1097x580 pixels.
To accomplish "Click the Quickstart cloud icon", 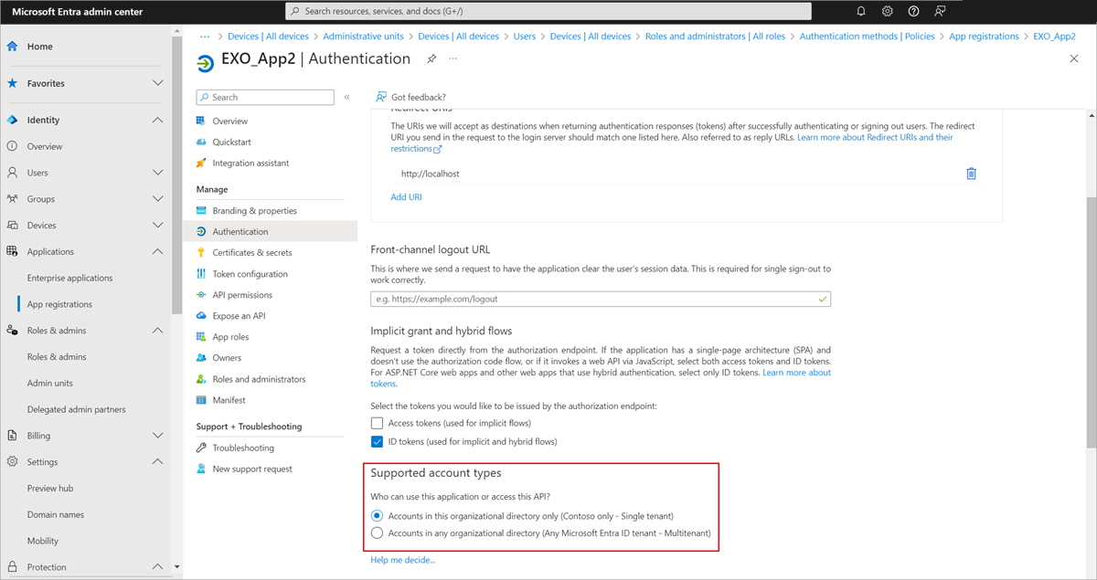I will point(201,142).
